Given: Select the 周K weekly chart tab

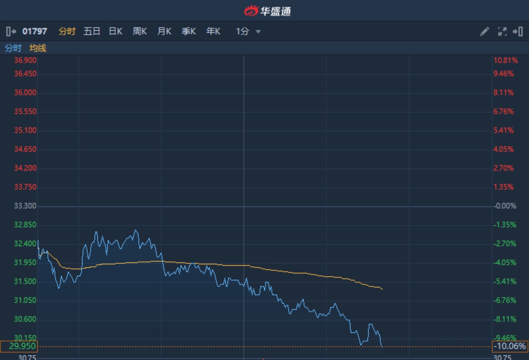Looking at the screenshot, I should [x=139, y=32].
